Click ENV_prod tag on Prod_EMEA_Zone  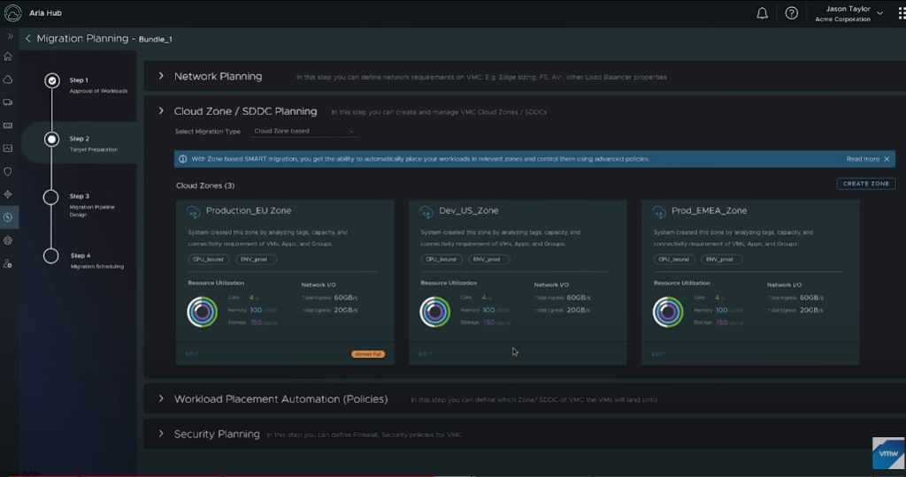(722, 260)
